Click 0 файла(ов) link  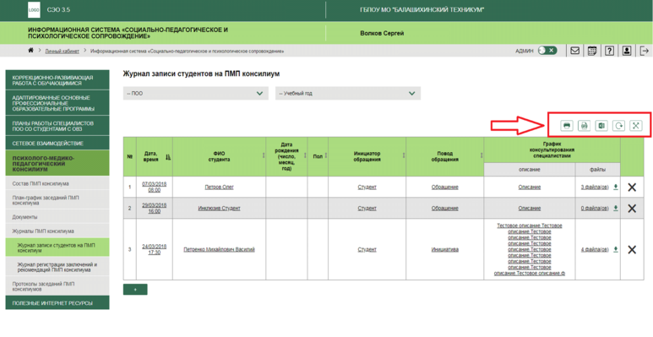tap(595, 209)
